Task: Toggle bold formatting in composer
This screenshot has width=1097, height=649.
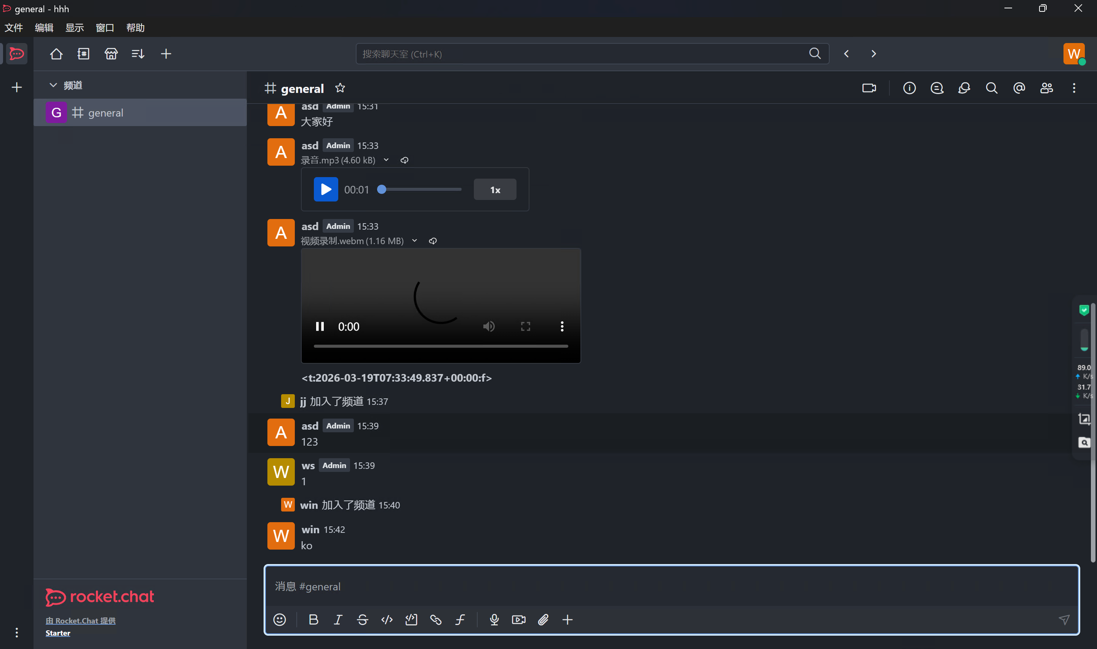Action: point(313,620)
